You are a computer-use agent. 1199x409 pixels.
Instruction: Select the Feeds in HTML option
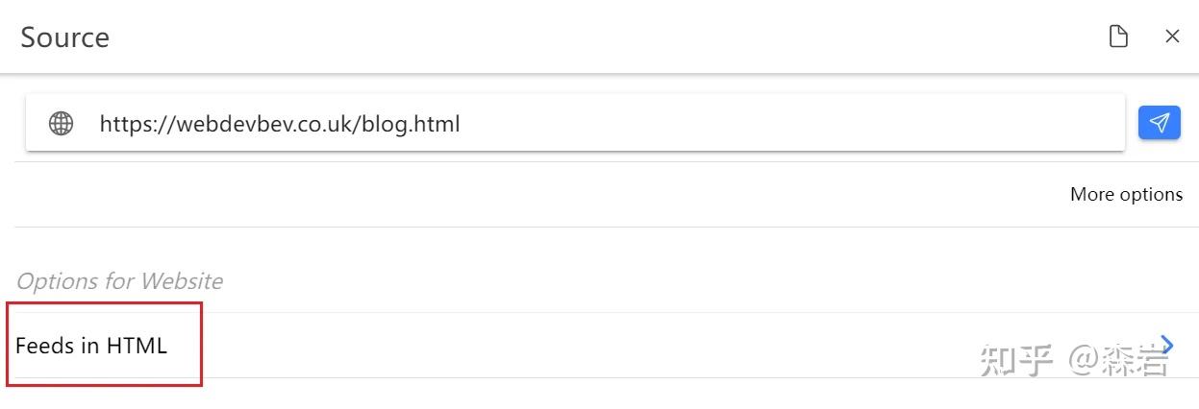click(x=91, y=346)
